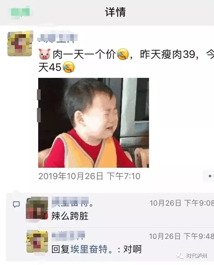Click the 详情 page title
Viewport: 214px width, 265px height.
pos(115,12)
